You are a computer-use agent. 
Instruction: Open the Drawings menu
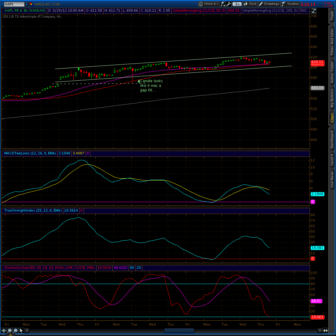(269, 4)
